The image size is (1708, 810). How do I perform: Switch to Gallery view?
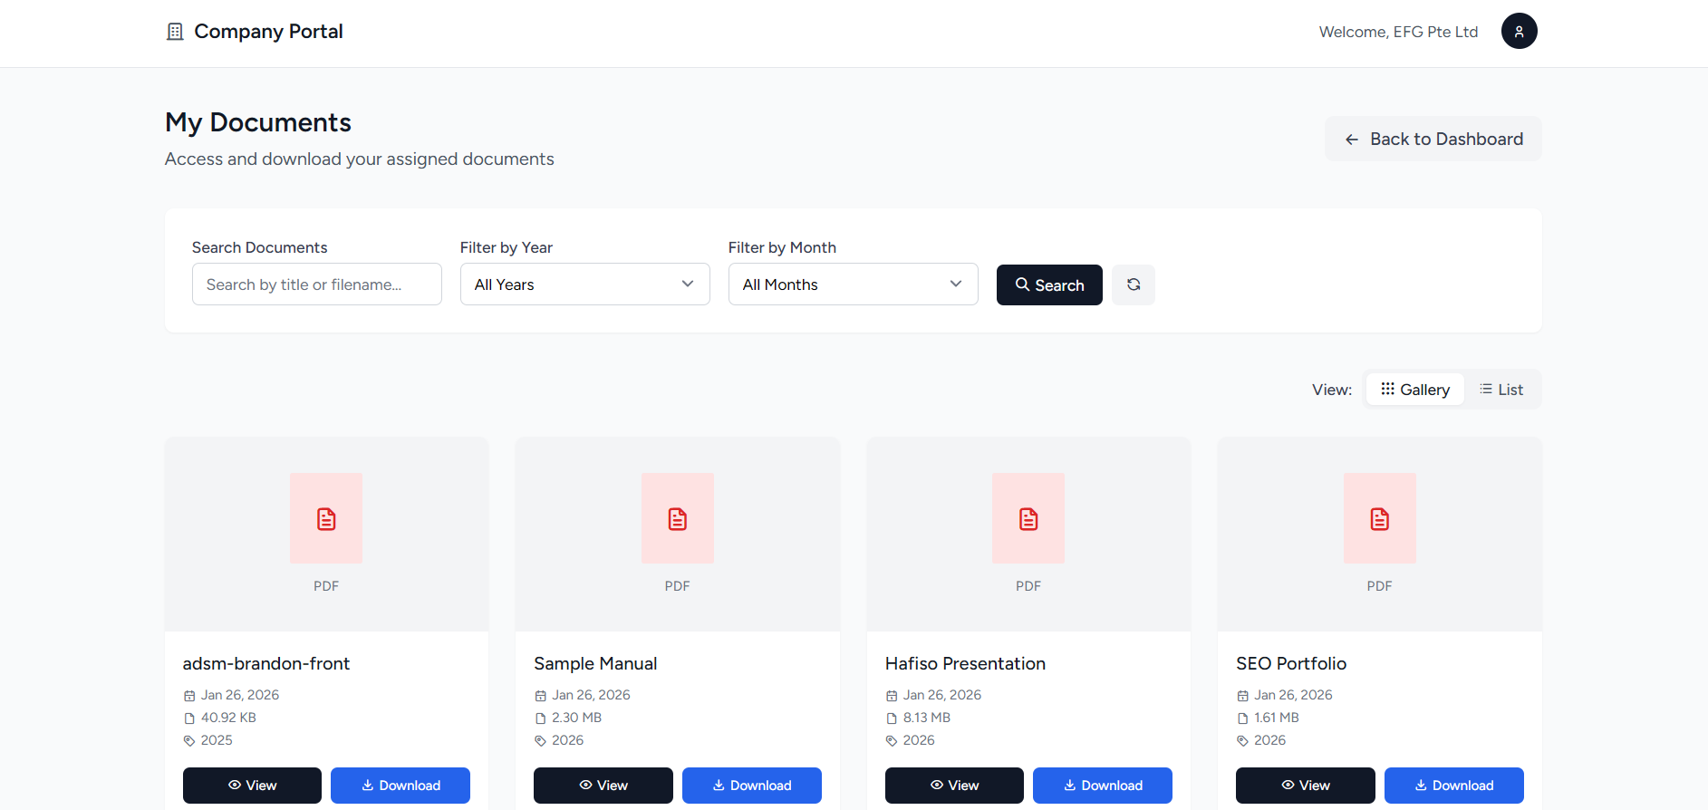click(x=1414, y=390)
